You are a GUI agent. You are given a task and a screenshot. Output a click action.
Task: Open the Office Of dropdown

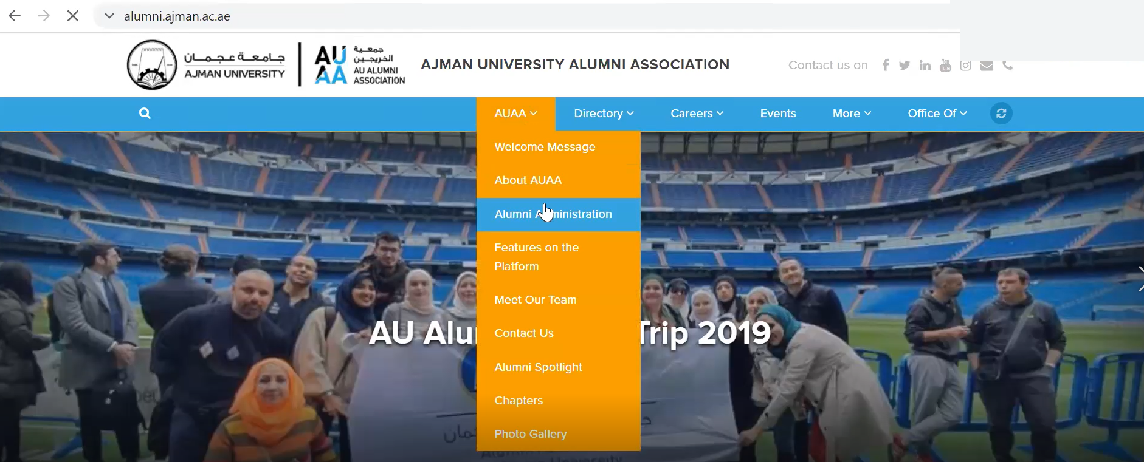[937, 114]
